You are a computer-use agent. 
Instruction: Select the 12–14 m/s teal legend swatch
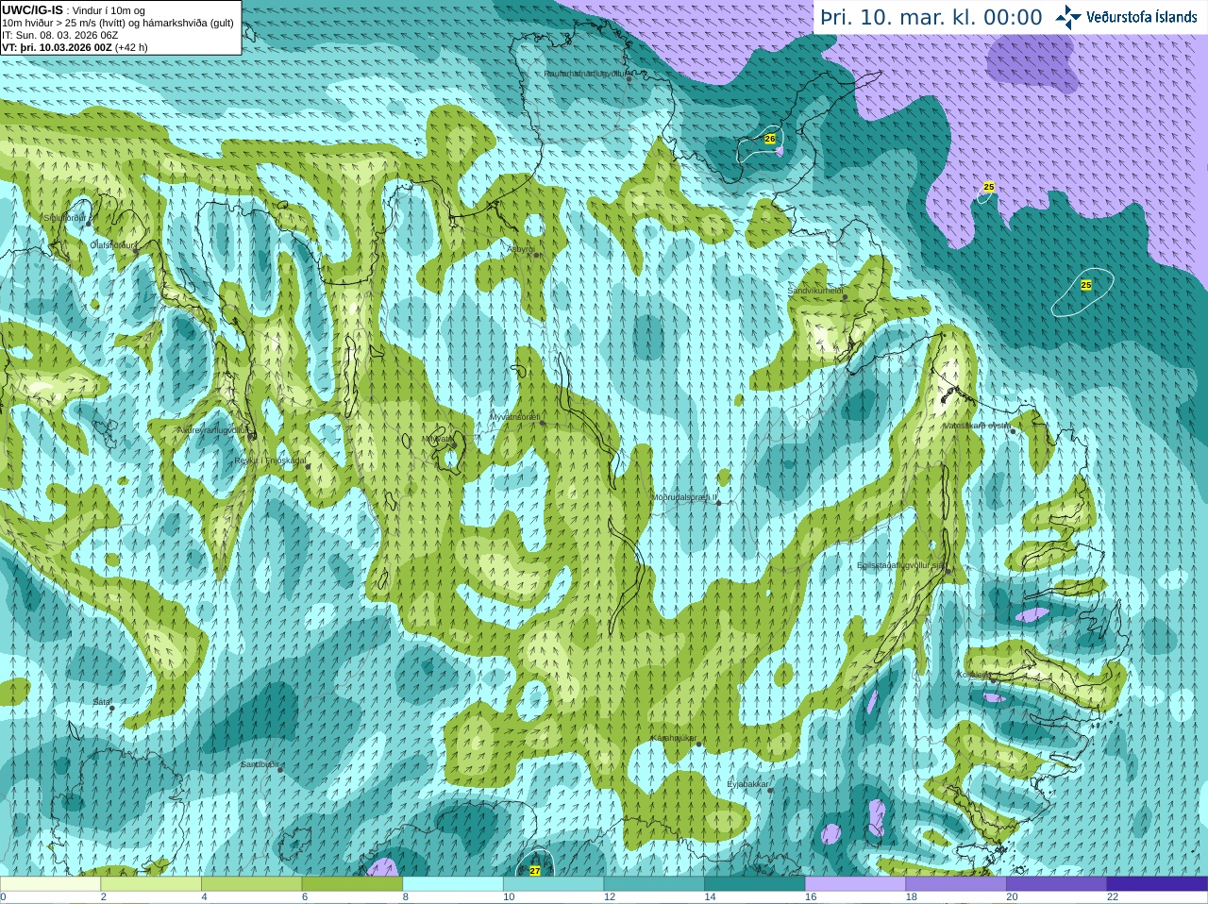point(654,883)
